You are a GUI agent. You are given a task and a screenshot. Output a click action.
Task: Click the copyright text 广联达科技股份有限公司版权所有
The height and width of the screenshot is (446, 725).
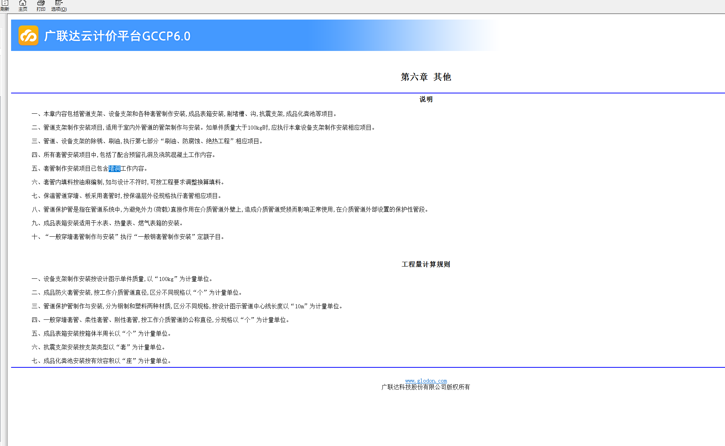tap(426, 387)
